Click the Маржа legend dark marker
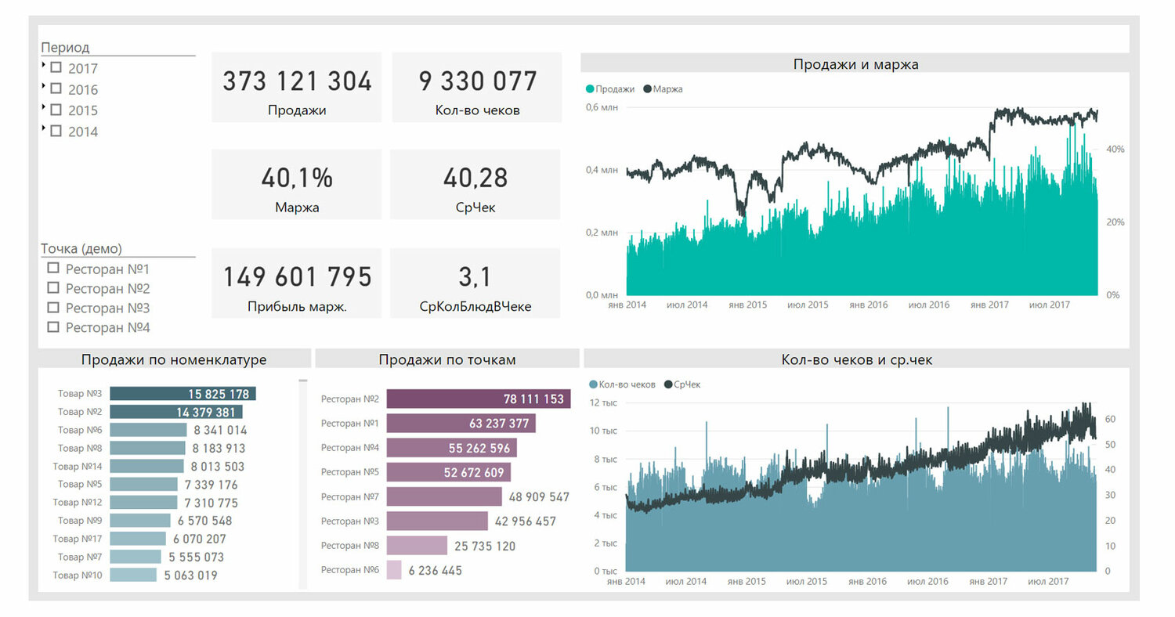Viewport: 1175px width, 617px height. point(647,89)
